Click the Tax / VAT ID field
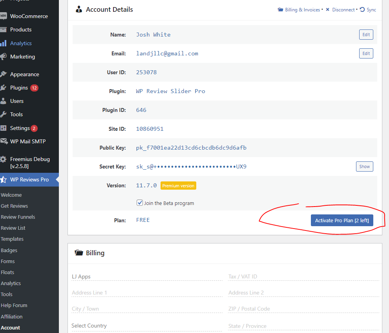Screen dimensions: 389x333 pyautogui.click(x=304, y=276)
